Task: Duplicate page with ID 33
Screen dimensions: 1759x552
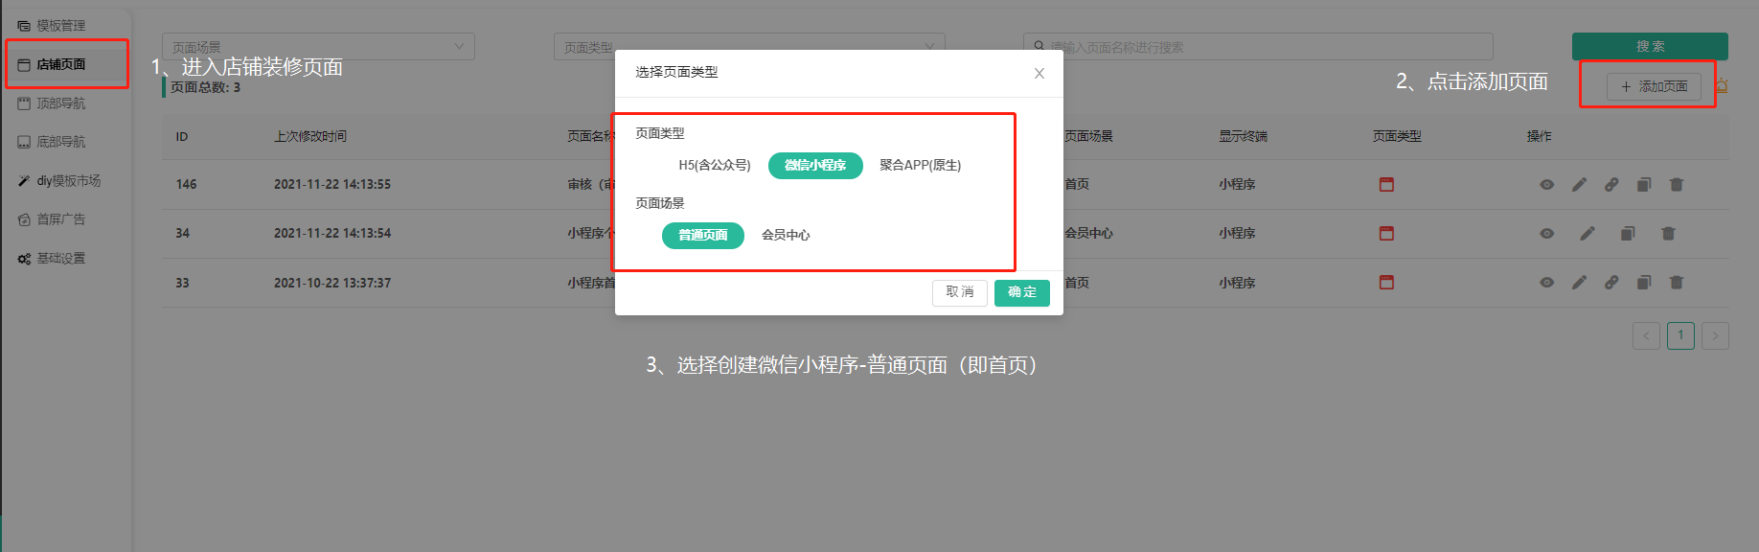Action: click(x=1644, y=283)
